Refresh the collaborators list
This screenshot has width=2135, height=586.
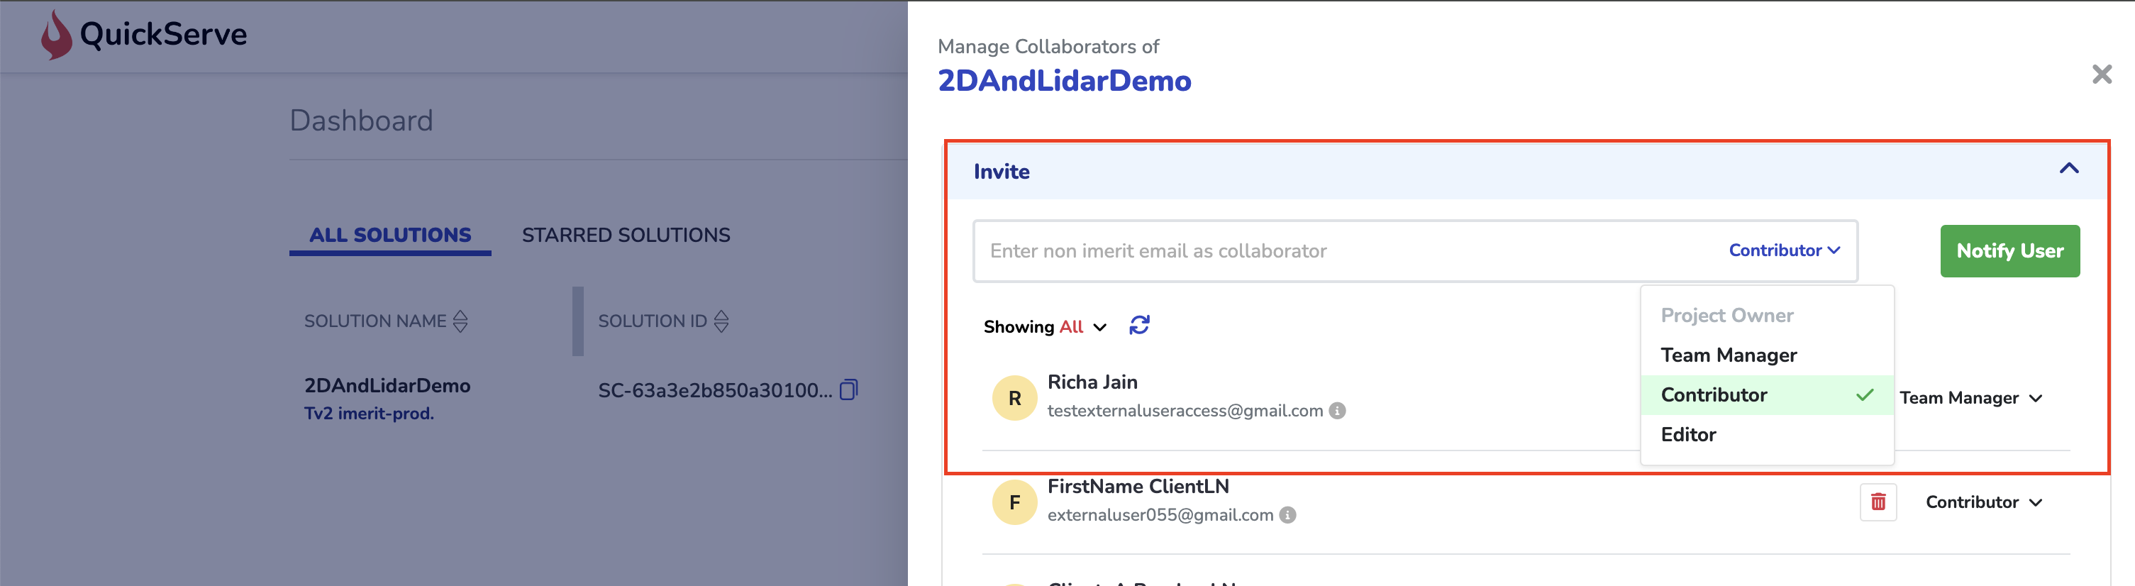pos(1140,326)
